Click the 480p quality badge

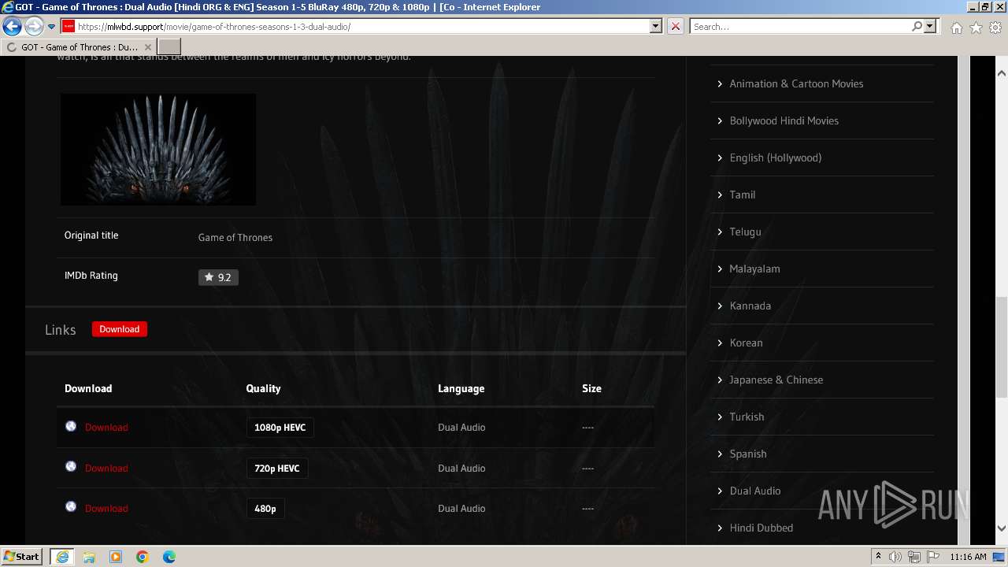pos(265,508)
